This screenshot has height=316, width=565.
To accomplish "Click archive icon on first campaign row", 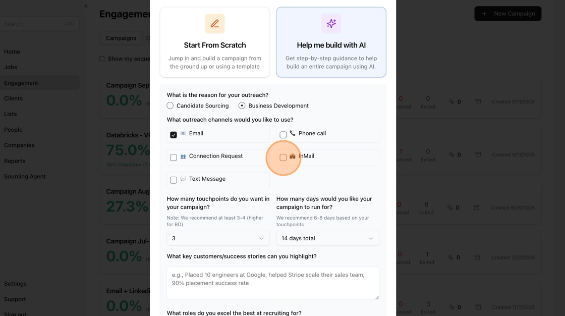I will 478,101.
